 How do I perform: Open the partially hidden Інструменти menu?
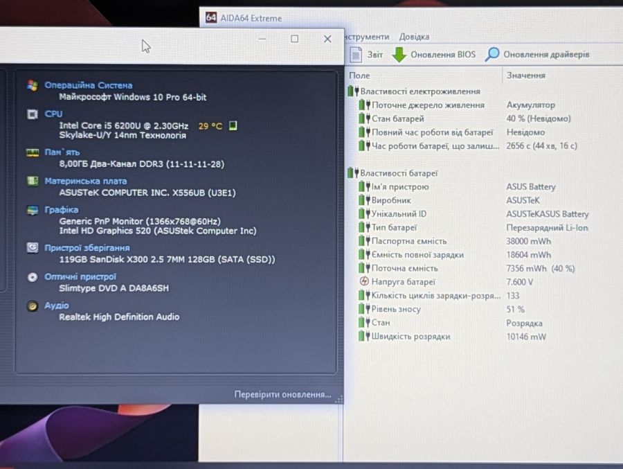click(x=367, y=37)
